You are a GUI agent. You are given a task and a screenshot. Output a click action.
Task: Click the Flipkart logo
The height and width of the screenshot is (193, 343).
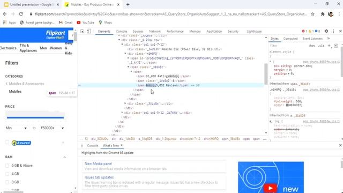[55, 33]
